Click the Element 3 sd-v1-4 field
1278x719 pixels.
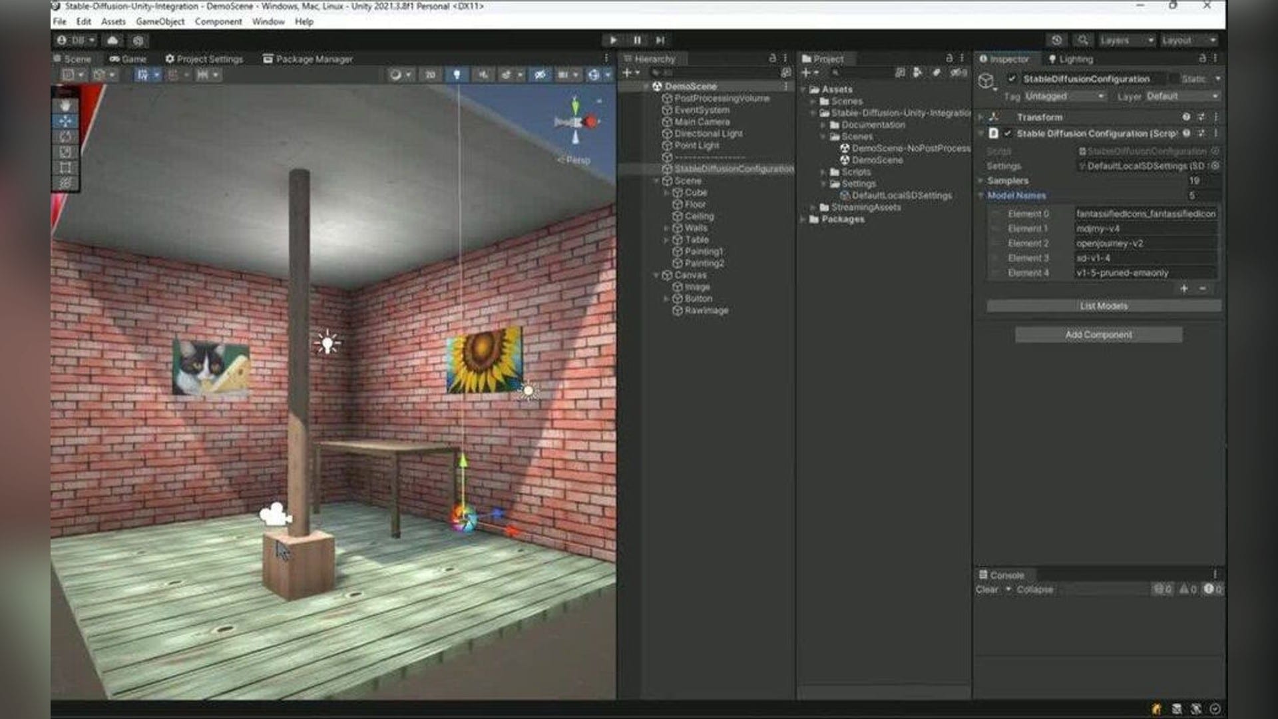coord(1146,258)
